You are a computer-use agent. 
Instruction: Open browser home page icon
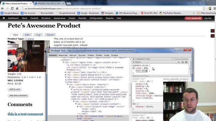pos(17,8)
